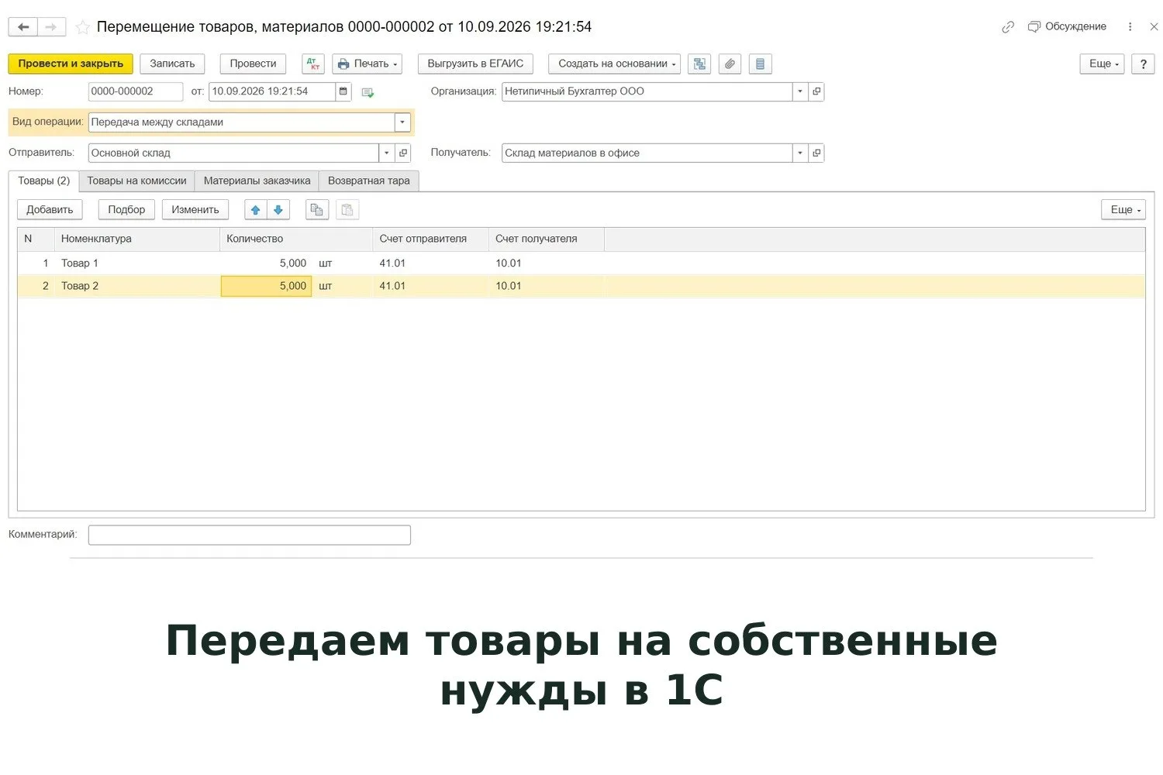Expand the Отправитель dropdown list

tap(387, 153)
